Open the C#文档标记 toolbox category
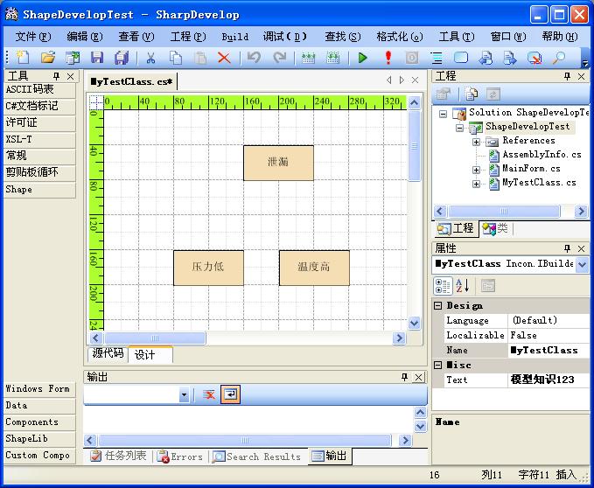This screenshot has height=488, width=594. 39,106
